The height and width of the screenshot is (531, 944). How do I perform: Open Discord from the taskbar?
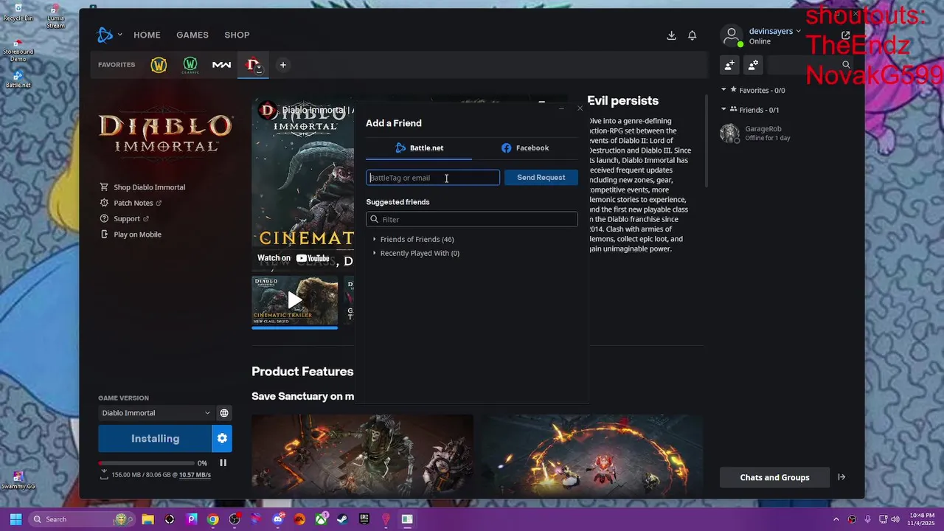pos(278,519)
